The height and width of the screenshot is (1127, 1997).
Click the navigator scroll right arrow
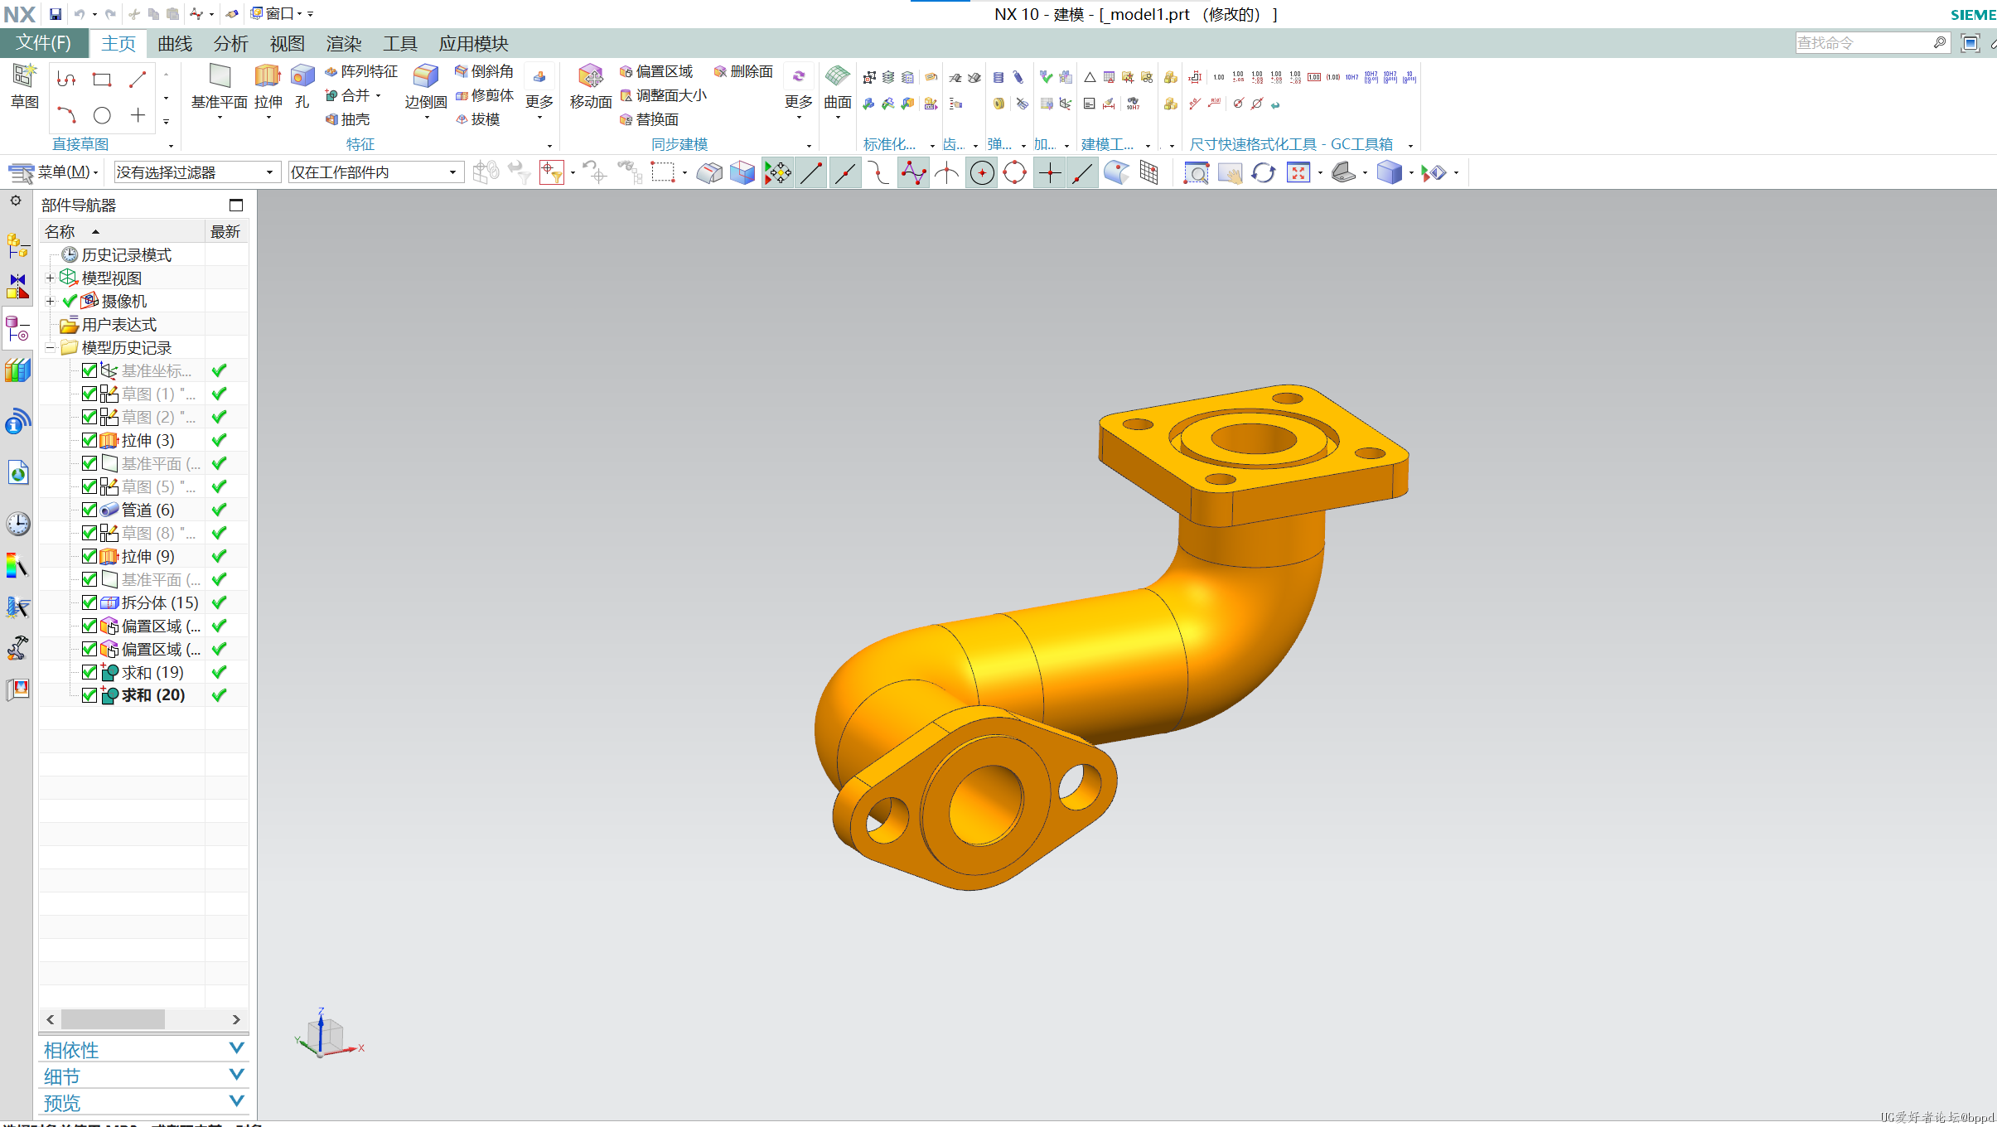pos(236,1019)
